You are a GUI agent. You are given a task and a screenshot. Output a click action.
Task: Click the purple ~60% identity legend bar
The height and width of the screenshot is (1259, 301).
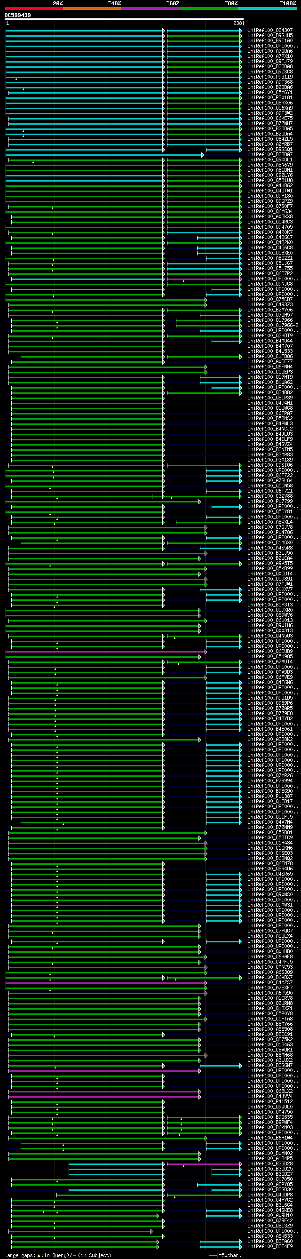tap(150, 8)
